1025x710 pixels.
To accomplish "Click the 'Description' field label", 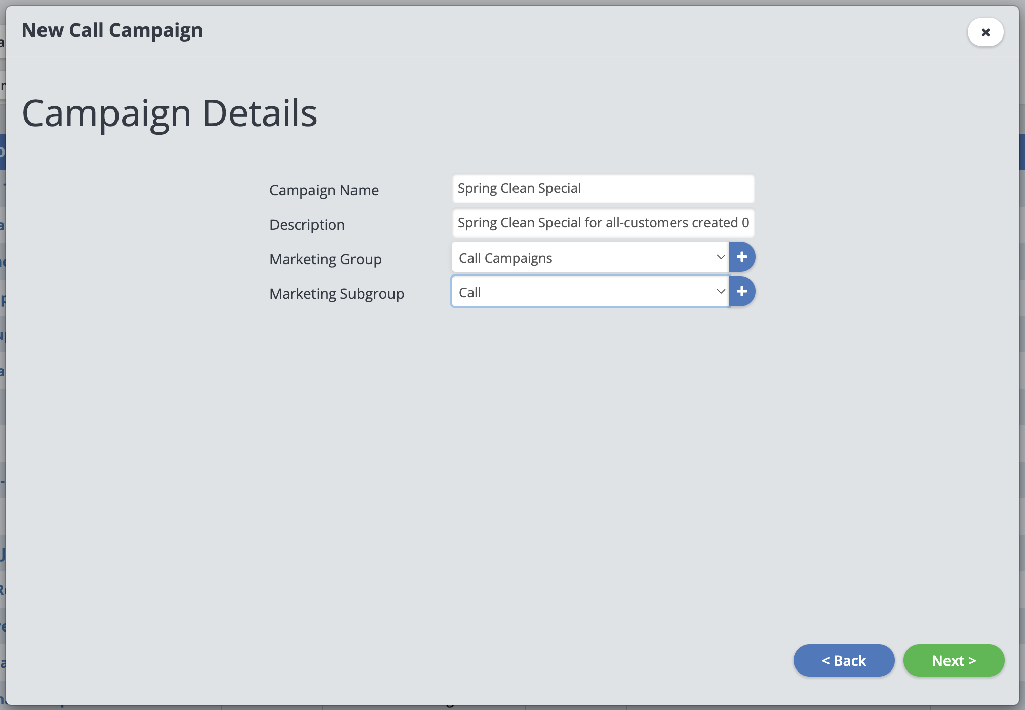I will pos(307,225).
